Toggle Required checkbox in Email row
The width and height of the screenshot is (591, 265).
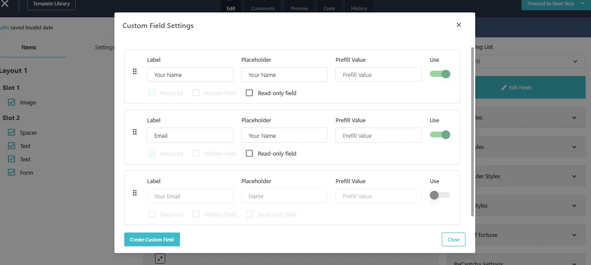(152, 153)
